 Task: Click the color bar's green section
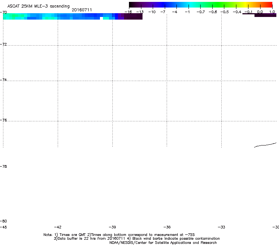click(x=219, y=5)
